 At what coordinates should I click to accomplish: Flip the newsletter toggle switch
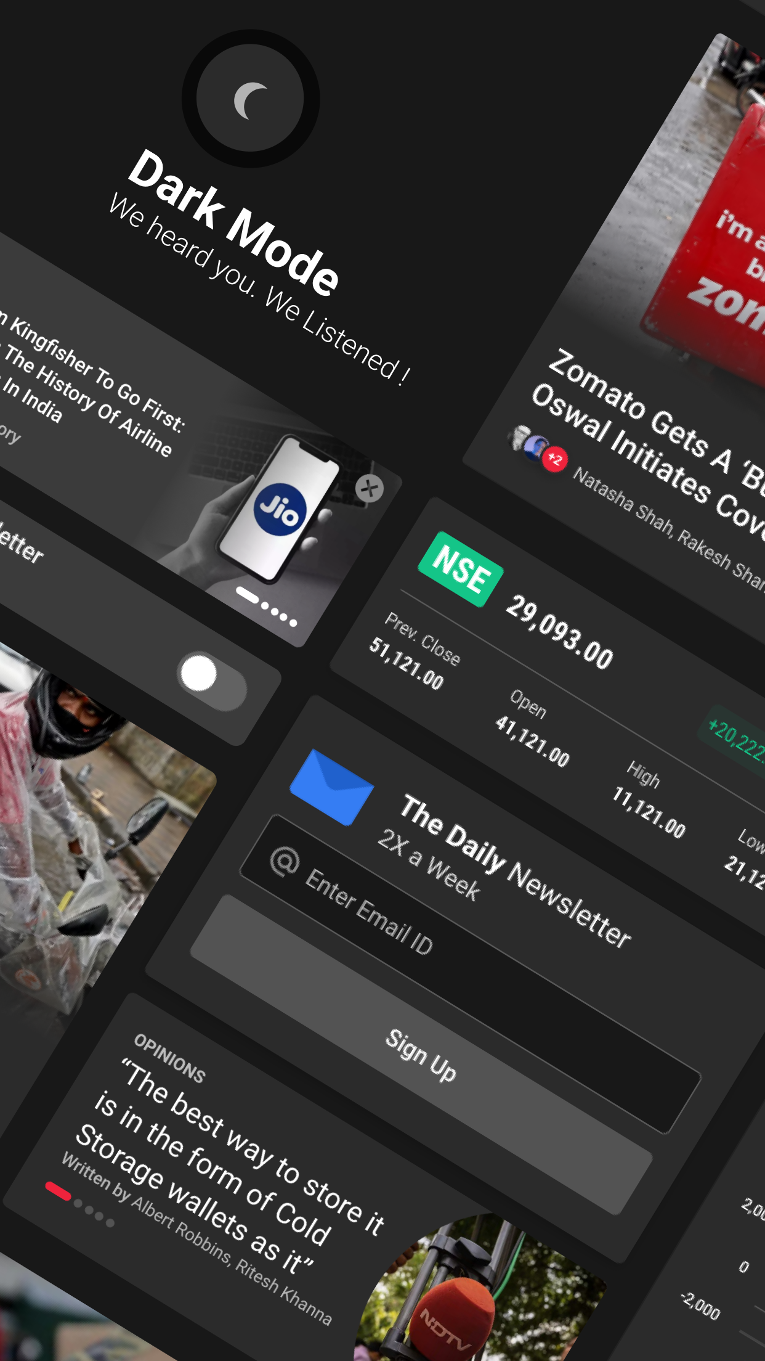pos(212,681)
